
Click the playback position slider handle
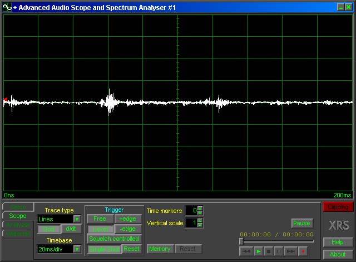point(241,241)
